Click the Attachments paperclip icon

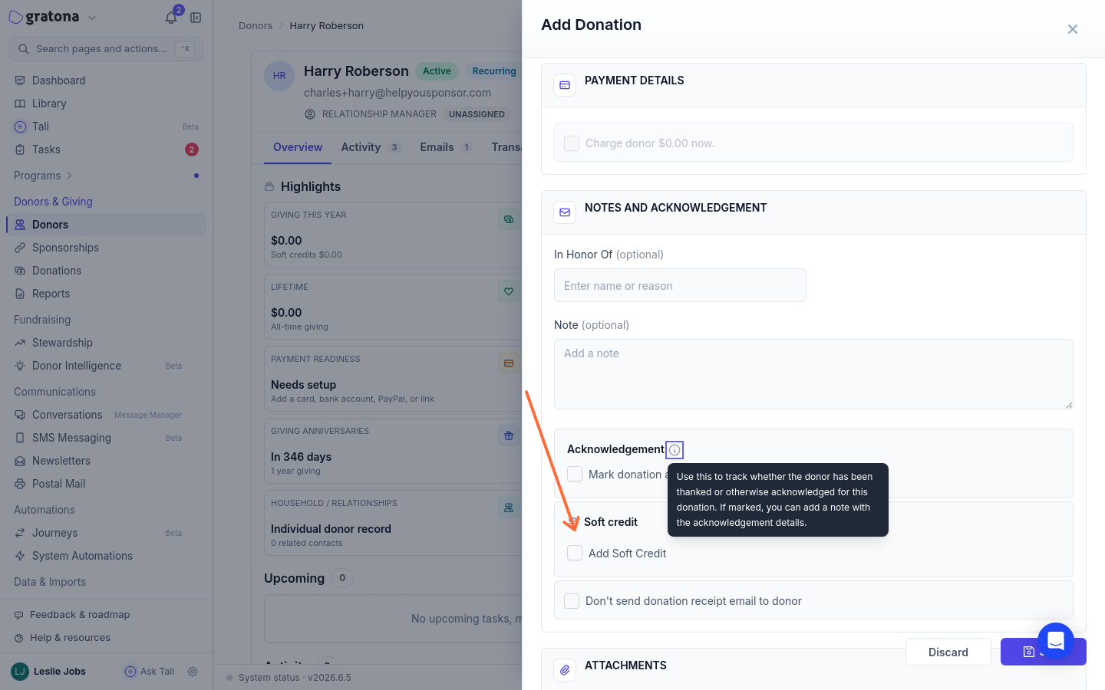click(565, 670)
